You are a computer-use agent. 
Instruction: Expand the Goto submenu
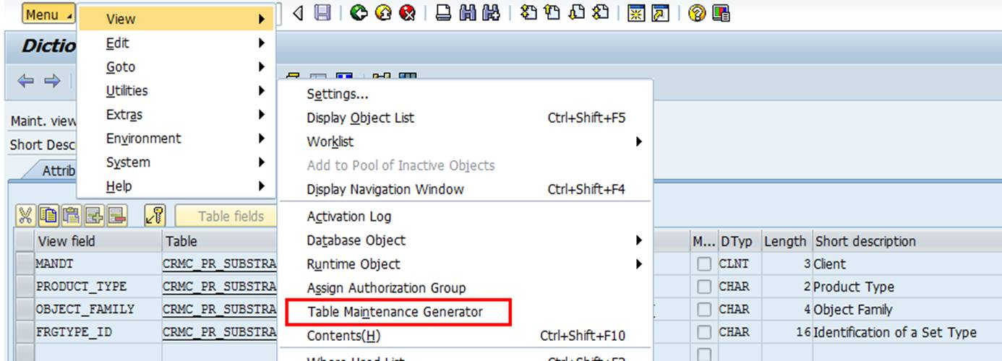176,66
